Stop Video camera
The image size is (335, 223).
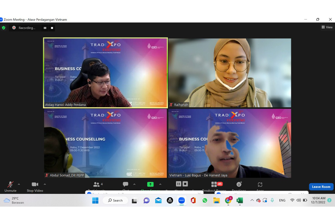(x=35, y=185)
